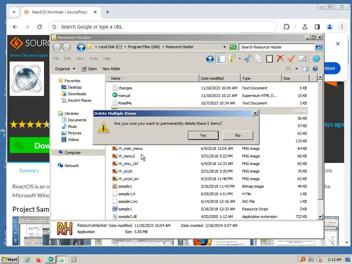Launch Firefox from the taskbar
Viewport: 352px width, 264px height.
coord(38,260)
